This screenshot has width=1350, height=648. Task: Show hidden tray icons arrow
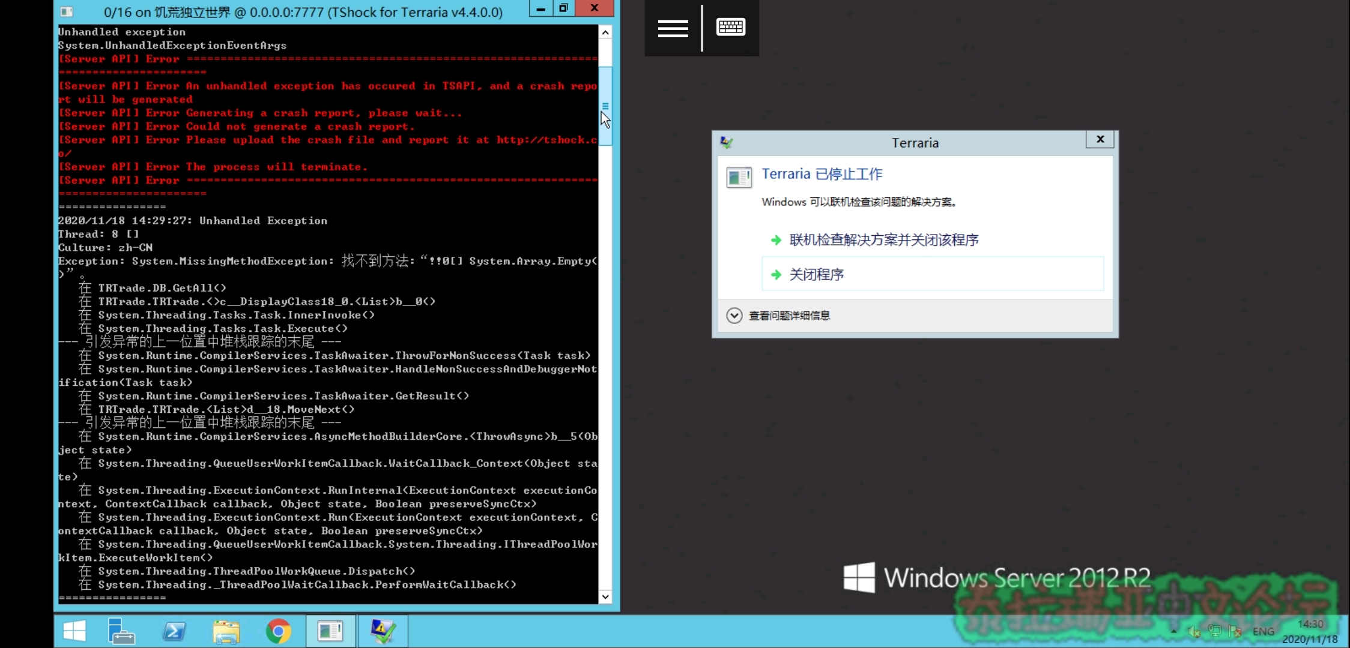click(1173, 632)
